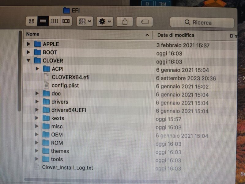The image size is (245, 184).
Task: Click the Edit Tags button
Action: 145,22
